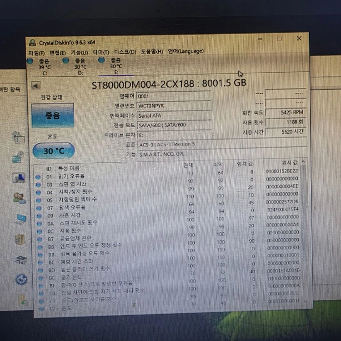Open the 기능(U) menu
The width and height of the screenshot is (341, 341).
[80, 53]
